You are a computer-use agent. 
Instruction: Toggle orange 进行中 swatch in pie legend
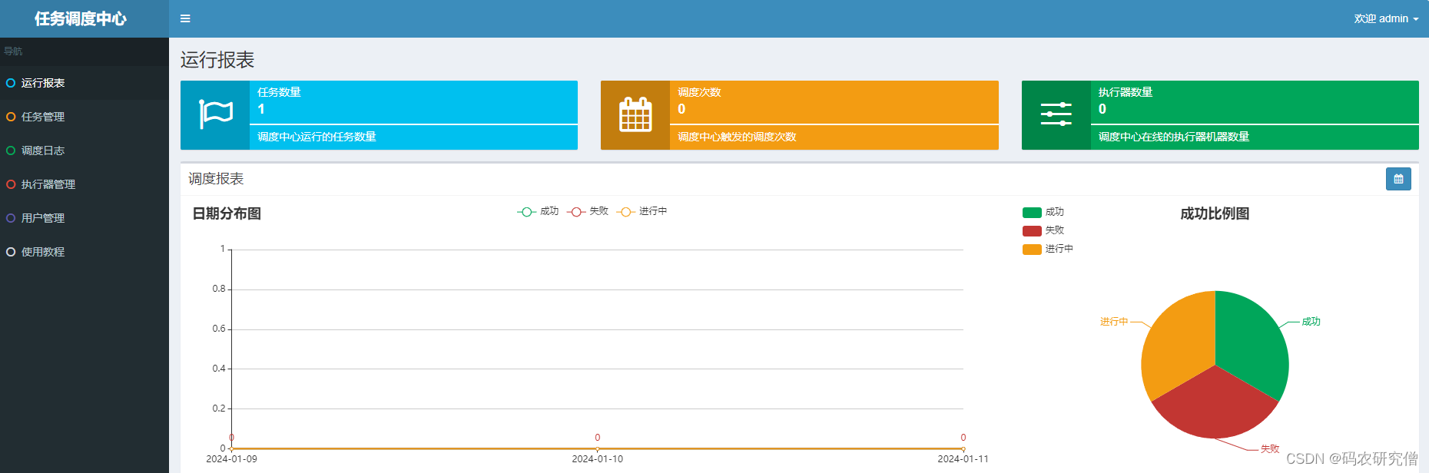click(x=1032, y=250)
